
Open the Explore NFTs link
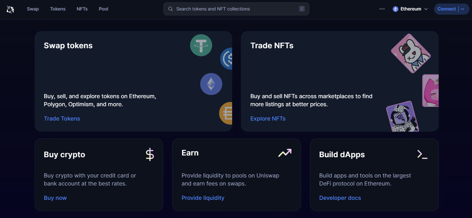pos(268,118)
